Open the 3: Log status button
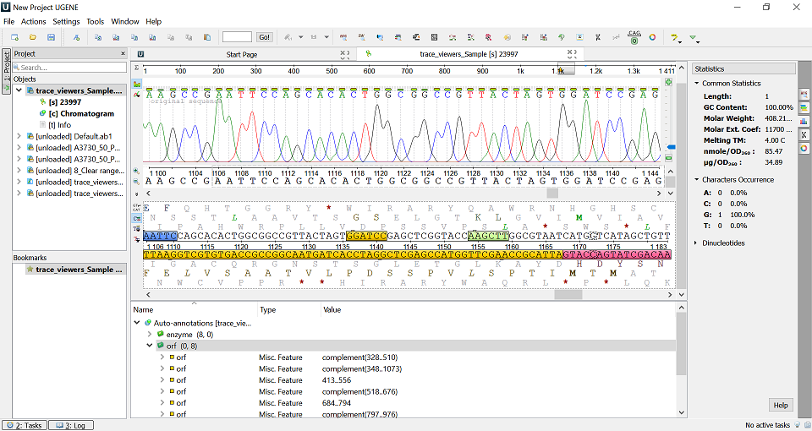Viewport: 812px width, 431px height. tap(70, 425)
